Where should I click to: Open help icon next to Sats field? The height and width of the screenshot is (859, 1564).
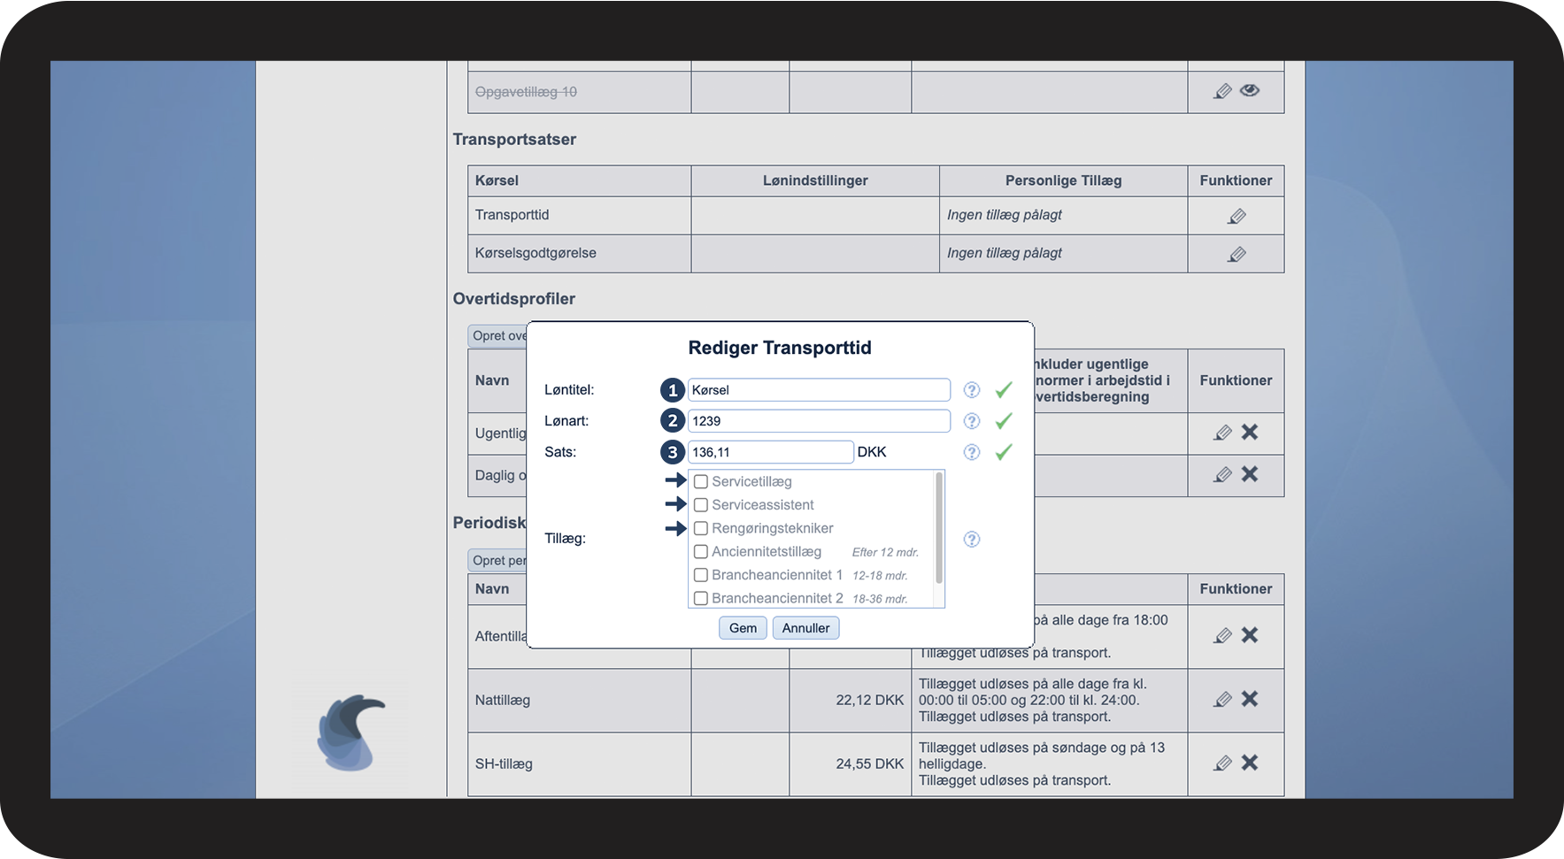pos(972,452)
